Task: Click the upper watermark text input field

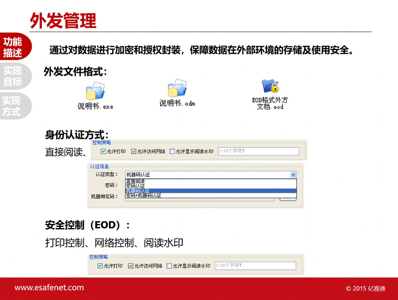Action: click(x=258, y=151)
